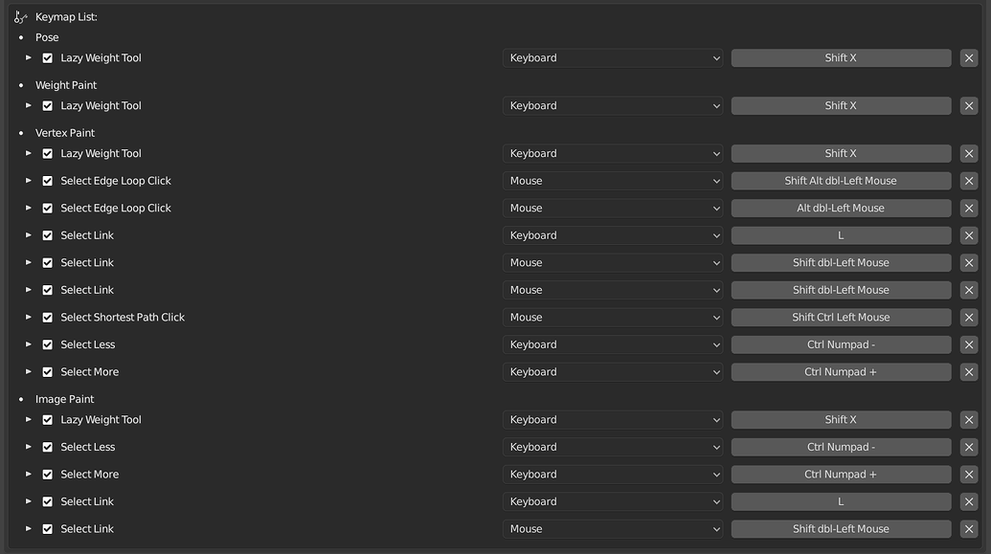Click the Pose section heading
The height and width of the screenshot is (554, 991).
pyautogui.click(x=47, y=37)
